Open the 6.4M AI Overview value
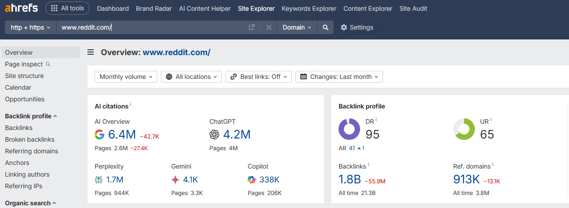 122,134
